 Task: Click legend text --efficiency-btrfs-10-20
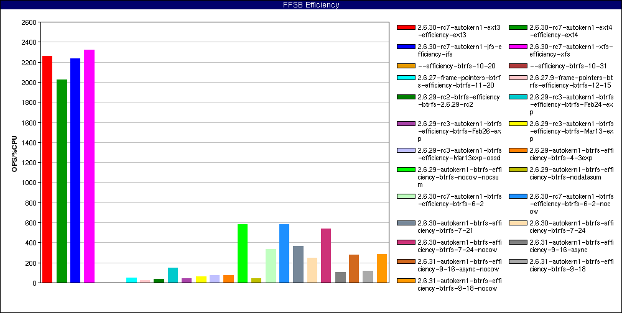pyautogui.click(x=457, y=66)
